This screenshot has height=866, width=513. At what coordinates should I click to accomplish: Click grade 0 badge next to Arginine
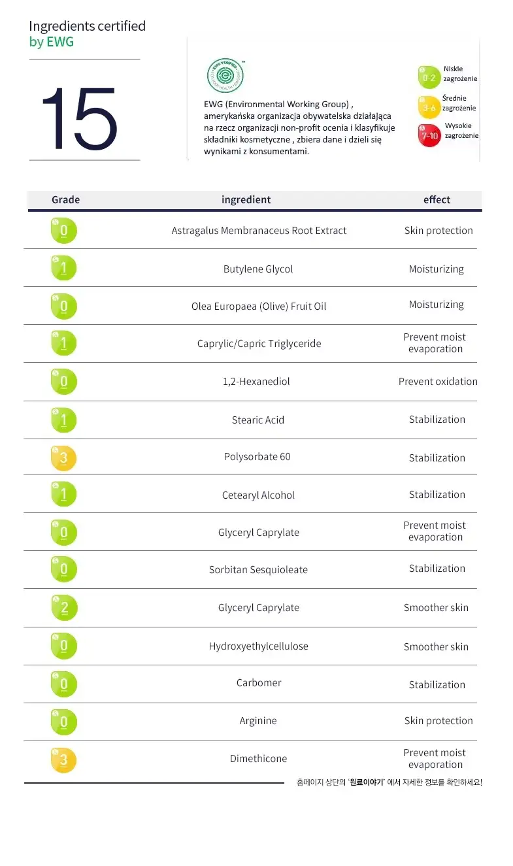click(64, 722)
